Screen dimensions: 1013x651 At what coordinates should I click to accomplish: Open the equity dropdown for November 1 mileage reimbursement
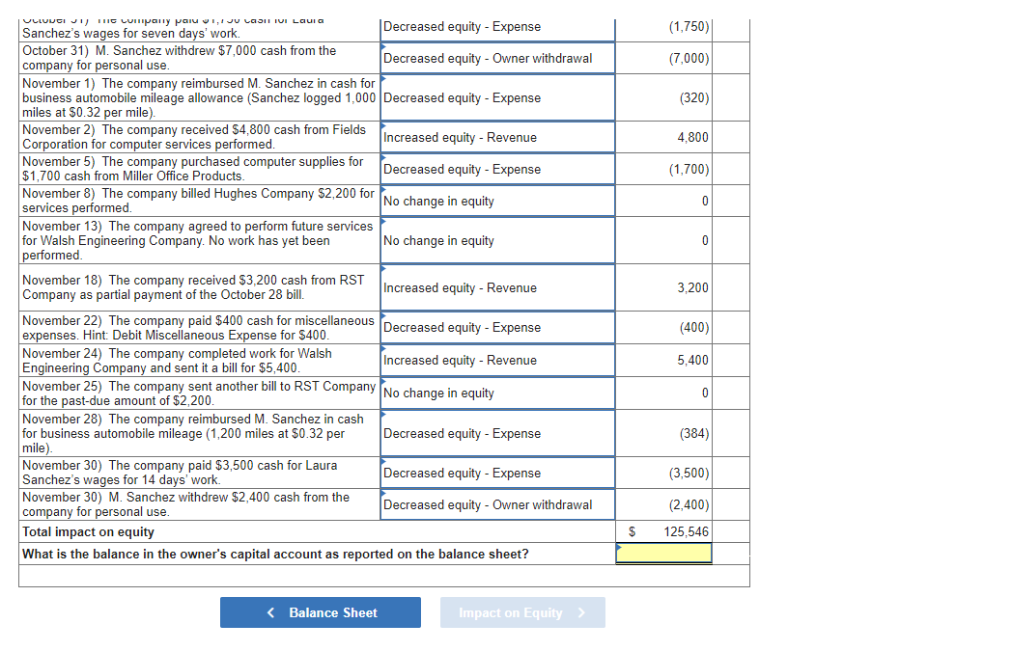point(496,96)
